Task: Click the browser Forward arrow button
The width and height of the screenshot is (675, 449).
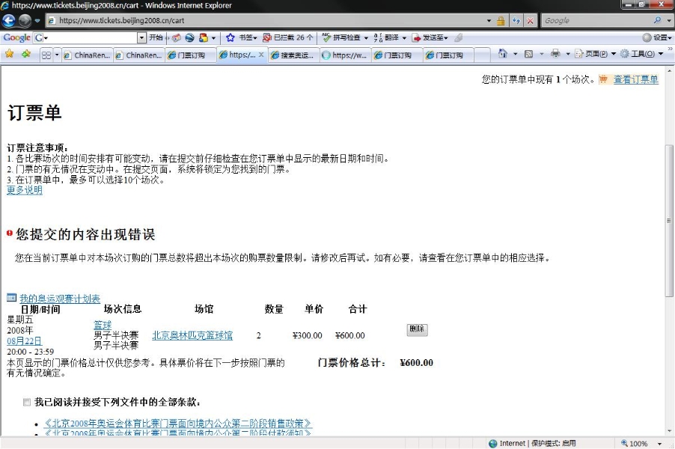Action: click(25, 20)
